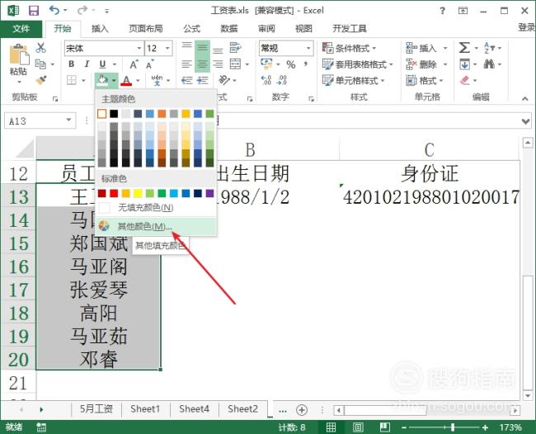Decrease font size with smaller A
Image resolution: width=536 pixels, height=434 pixels.
coord(150,64)
